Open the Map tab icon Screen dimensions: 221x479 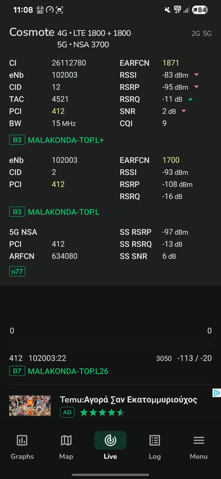[x=66, y=440]
